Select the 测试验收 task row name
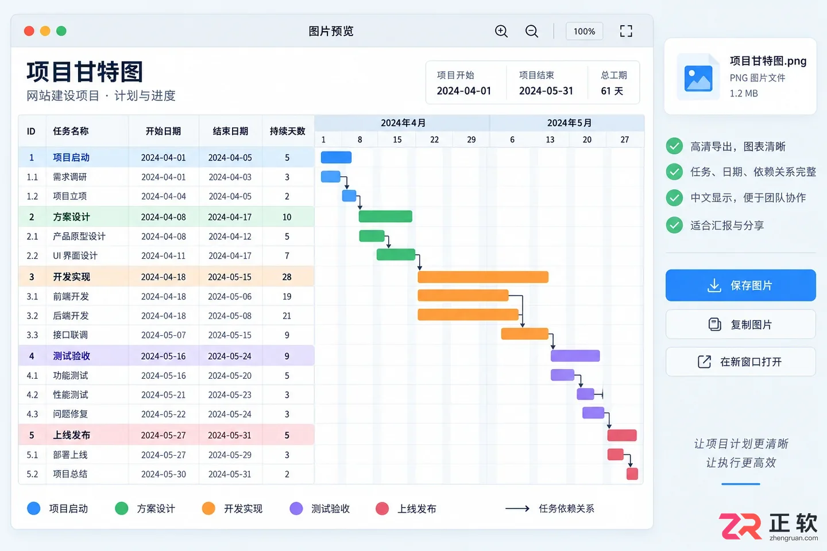Viewport: 827px width, 551px height. click(x=71, y=356)
